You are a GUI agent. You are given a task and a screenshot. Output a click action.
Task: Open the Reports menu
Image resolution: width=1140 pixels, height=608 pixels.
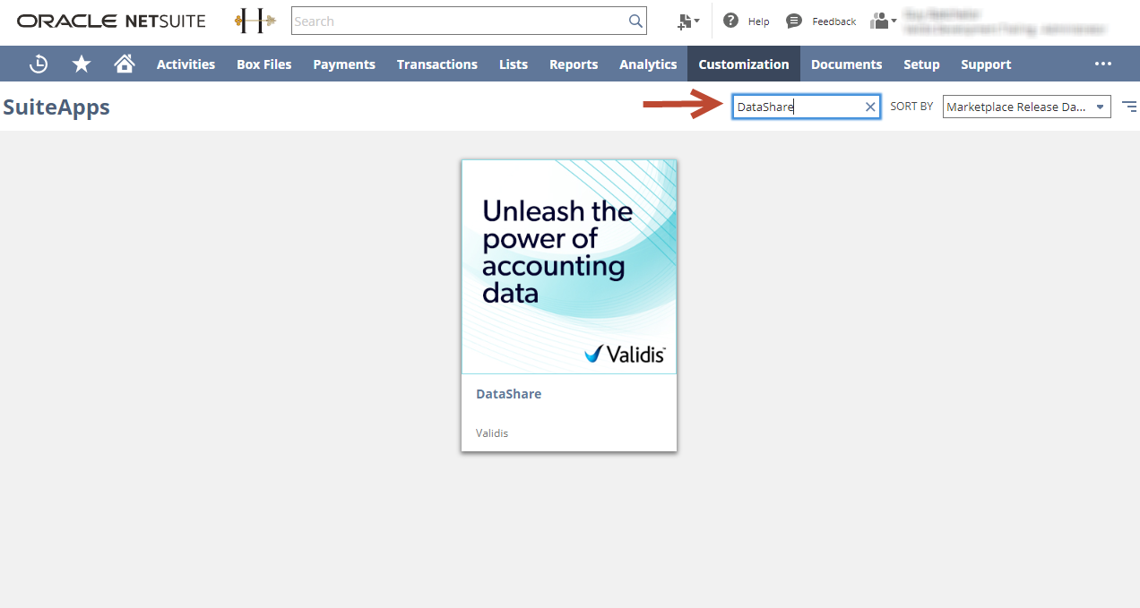click(x=574, y=64)
